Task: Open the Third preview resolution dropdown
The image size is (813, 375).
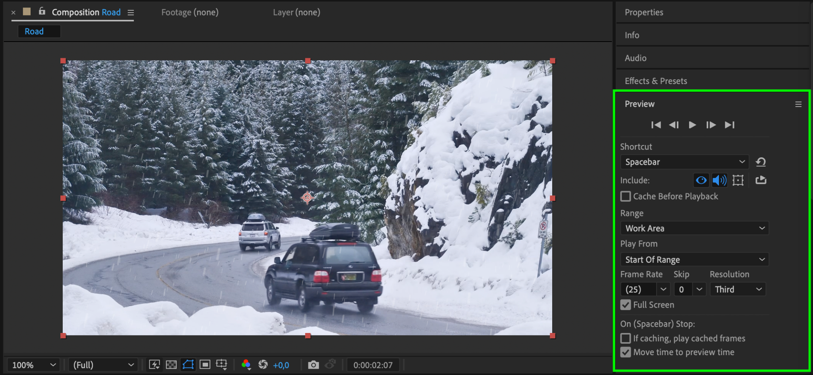Action: pos(738,289)
